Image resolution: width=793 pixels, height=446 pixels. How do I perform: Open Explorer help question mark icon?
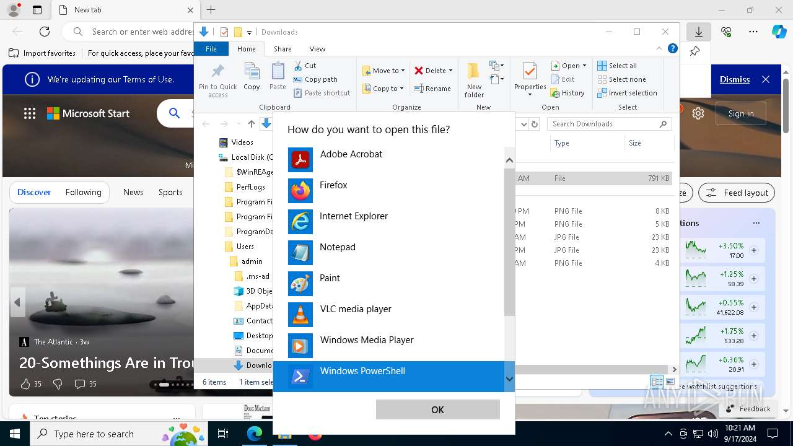[672, 48]
